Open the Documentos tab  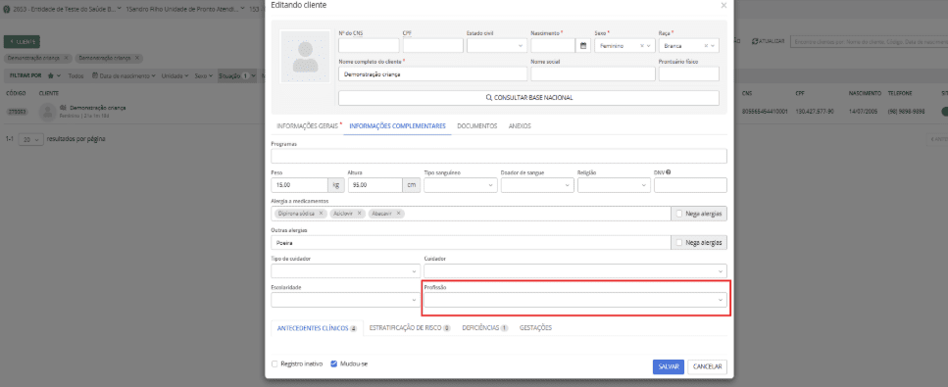coord(477,126)
